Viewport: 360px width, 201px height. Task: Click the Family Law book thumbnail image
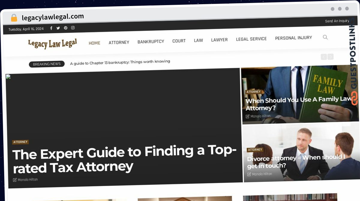pyautogui.click(x=300, y=94)
